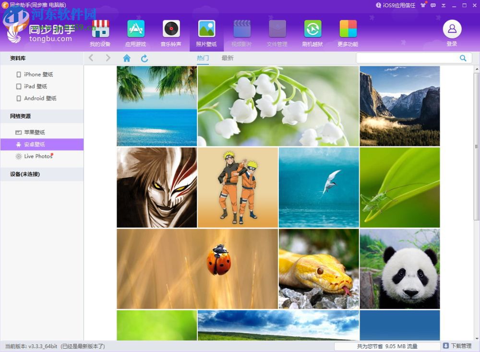
Task: Open the panda wallpaper thumbnail
Action: coord(399,269)
